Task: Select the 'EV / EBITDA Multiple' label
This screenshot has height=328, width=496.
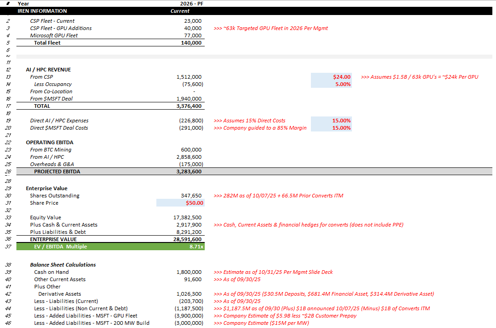Action: [x=61, y=247]
